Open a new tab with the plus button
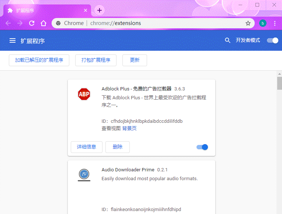This screenshot has height=214, width=282. point(100,10)
